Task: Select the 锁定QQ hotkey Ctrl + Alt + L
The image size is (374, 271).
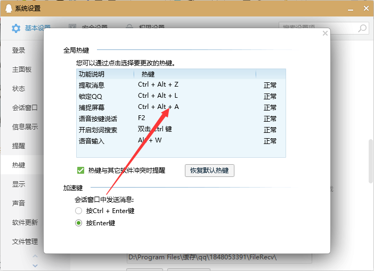Action: 158,96
